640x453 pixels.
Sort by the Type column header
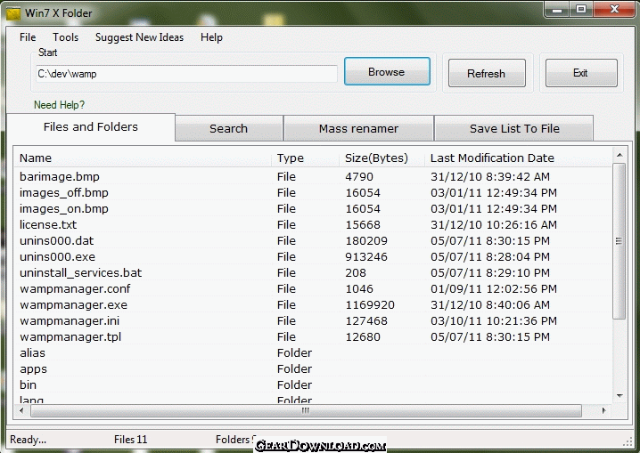(x=305, y=158)
